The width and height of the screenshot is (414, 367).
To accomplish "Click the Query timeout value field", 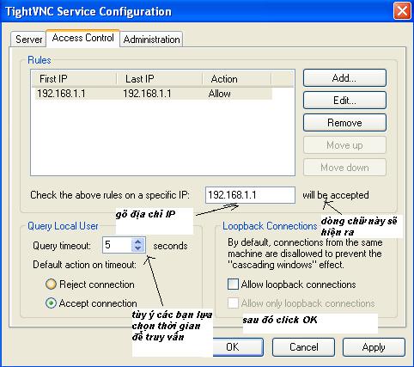I will pyautogui.click(x=117, y=245).
